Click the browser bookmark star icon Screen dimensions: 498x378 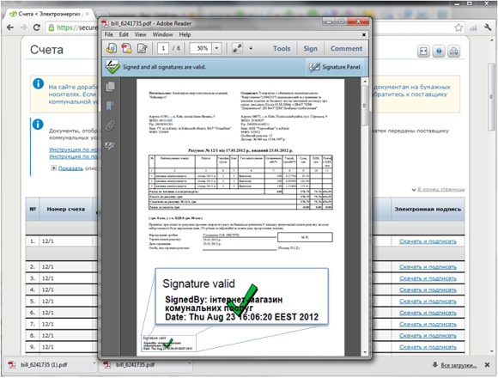pyautogui.click(x=459, y=27)
